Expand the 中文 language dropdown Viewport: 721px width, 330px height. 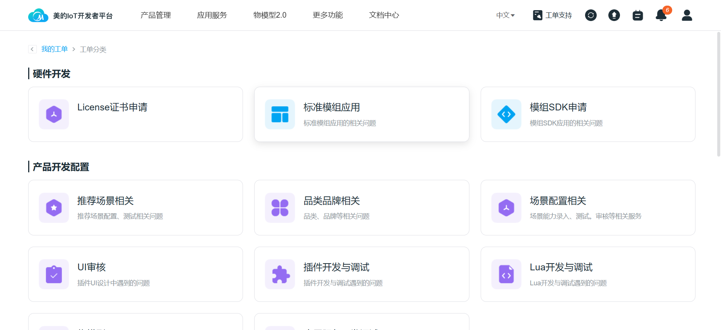click(505, 15)
